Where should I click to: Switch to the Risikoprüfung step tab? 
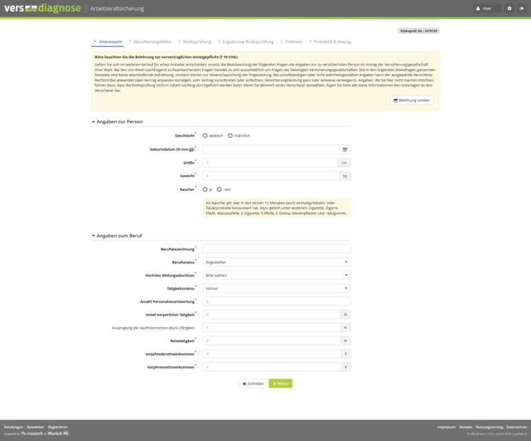(x=196, y=41)
